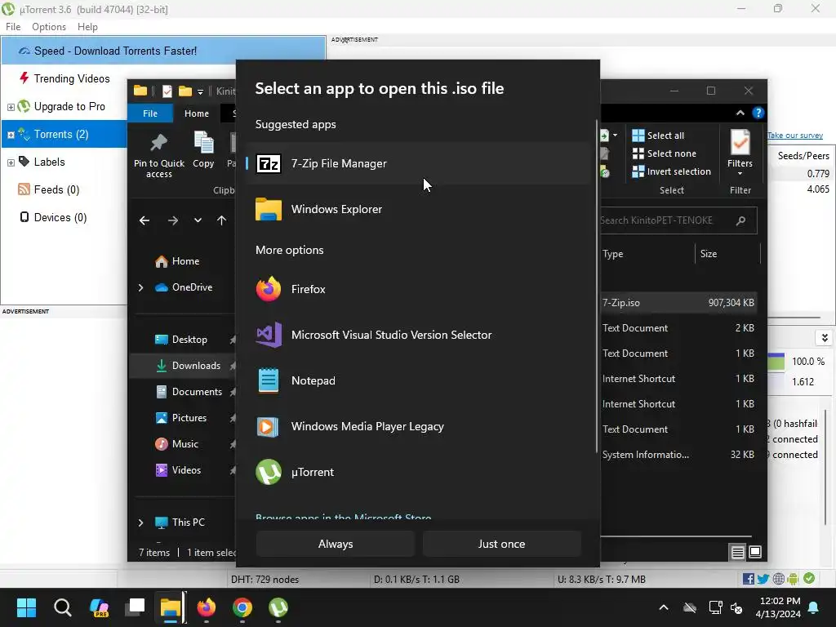836x627 pixels.
Task: Open Google Chrome from the taskbar
Action: tap(242, 607)
